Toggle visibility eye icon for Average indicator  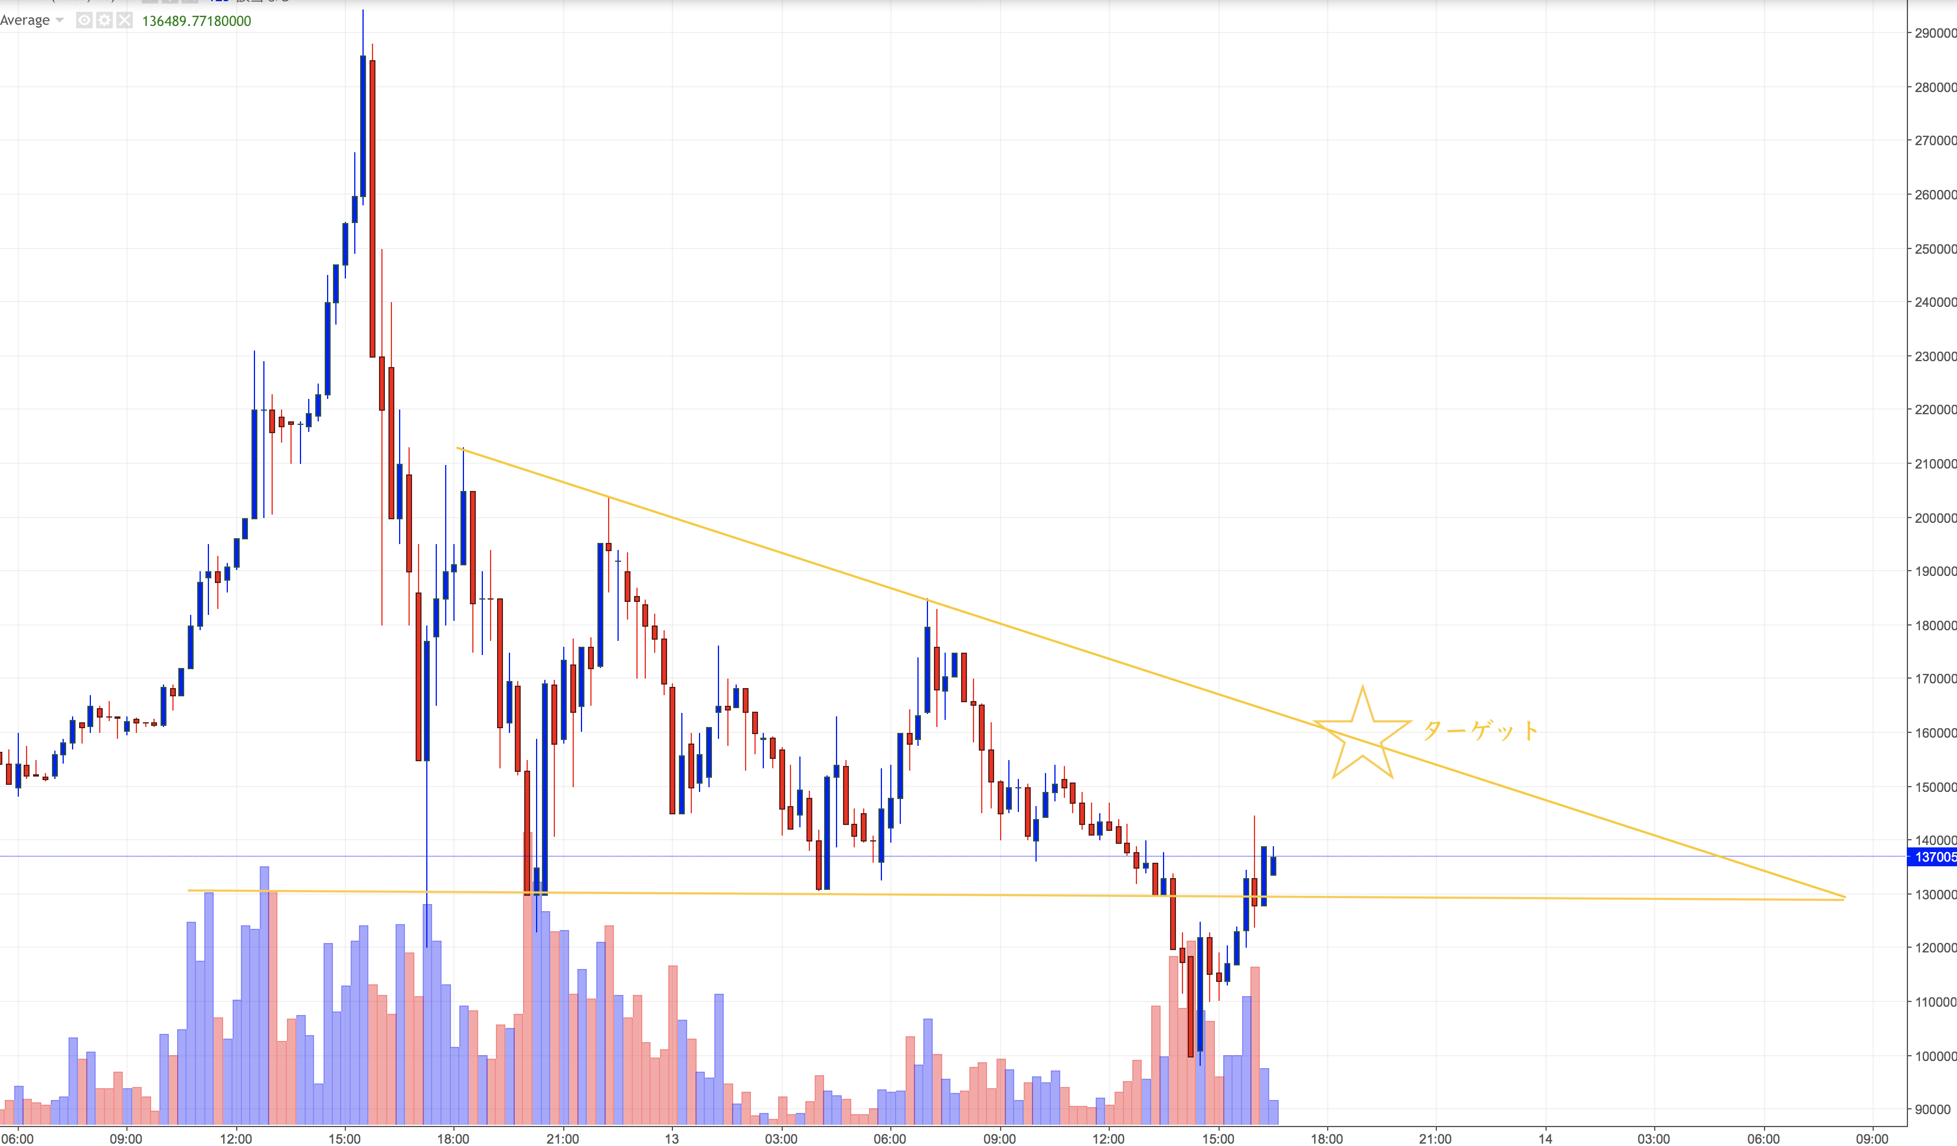(x=84, y=20)
